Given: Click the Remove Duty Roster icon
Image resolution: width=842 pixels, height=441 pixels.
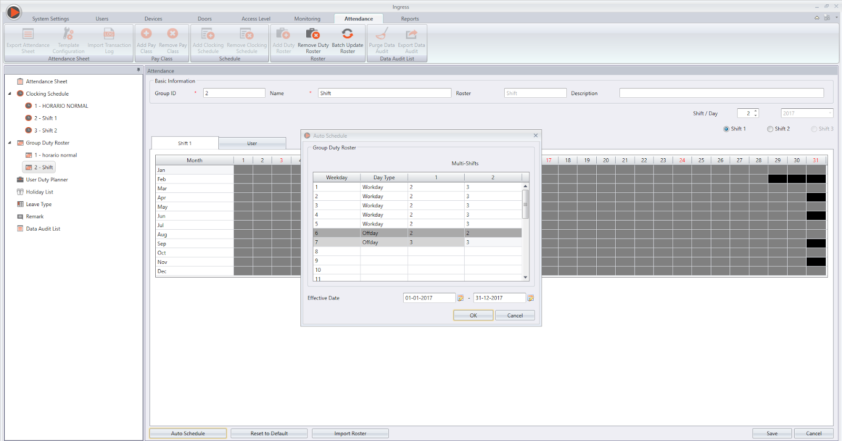Looking at the screenshot, I should tap(313, 35).
